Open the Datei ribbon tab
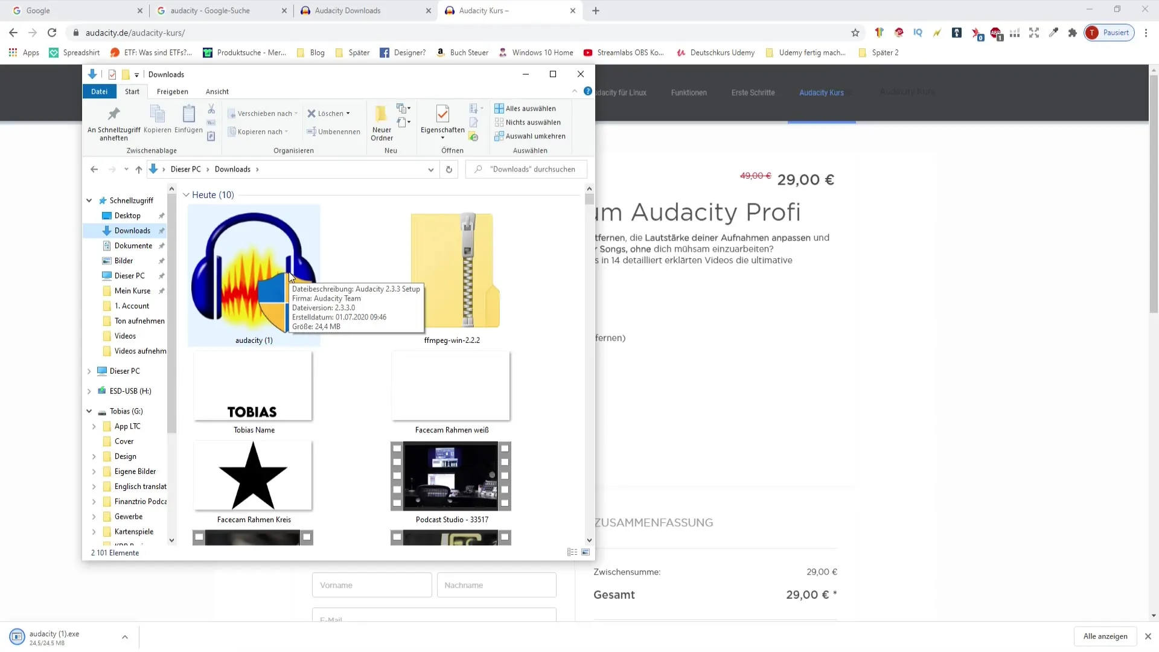 point(99,91)
